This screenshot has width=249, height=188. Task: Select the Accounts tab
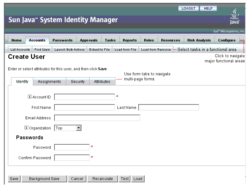(x=37, y=40)
